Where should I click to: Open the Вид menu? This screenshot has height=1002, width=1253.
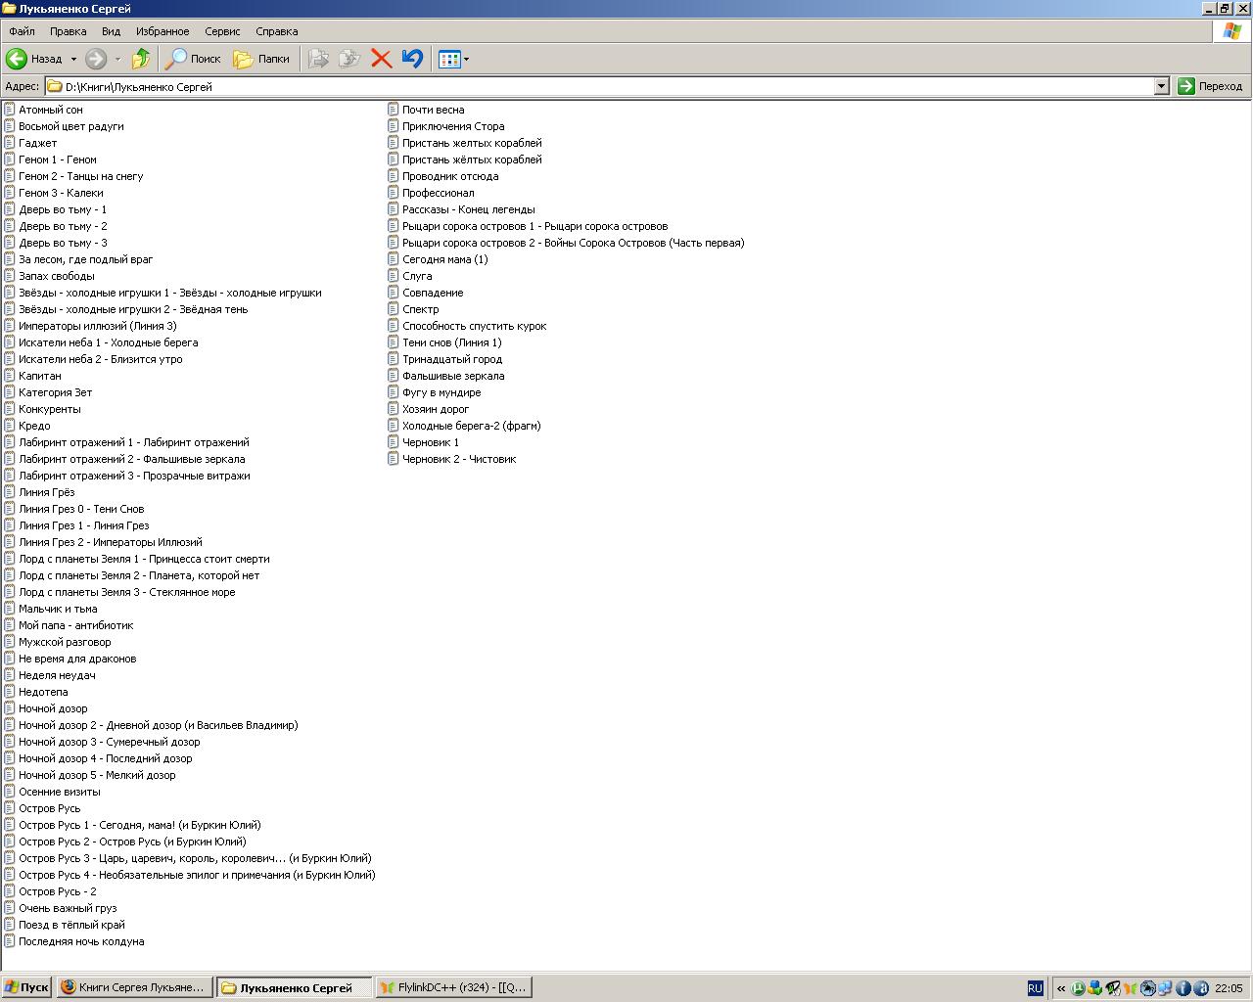click(x=112, y=31)
